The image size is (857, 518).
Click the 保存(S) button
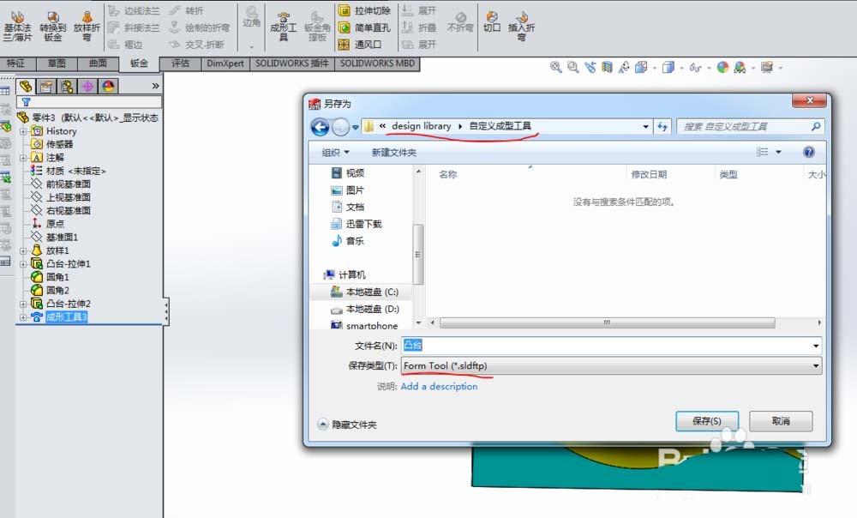pyautogui.click(x=707, y=421)
